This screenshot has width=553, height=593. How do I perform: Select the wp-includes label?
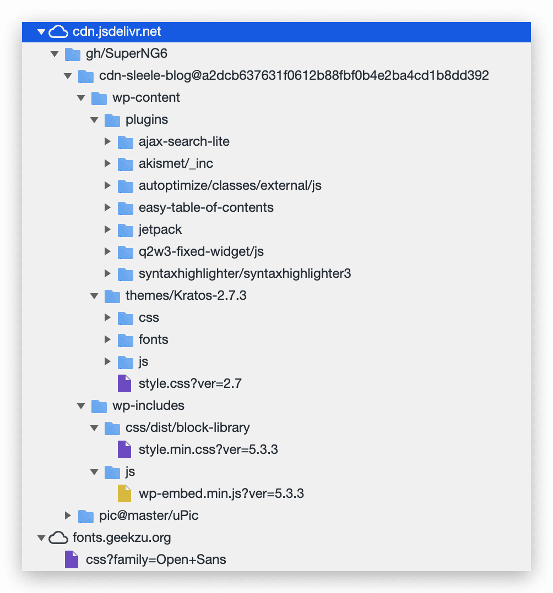coord(148,406)
